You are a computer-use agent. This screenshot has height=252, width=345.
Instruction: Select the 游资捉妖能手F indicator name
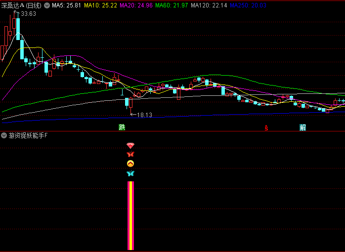click(28, 135)
